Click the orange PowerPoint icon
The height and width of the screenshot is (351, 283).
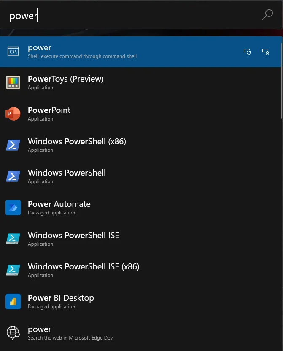pyautogui.click(x=13, y=114)
